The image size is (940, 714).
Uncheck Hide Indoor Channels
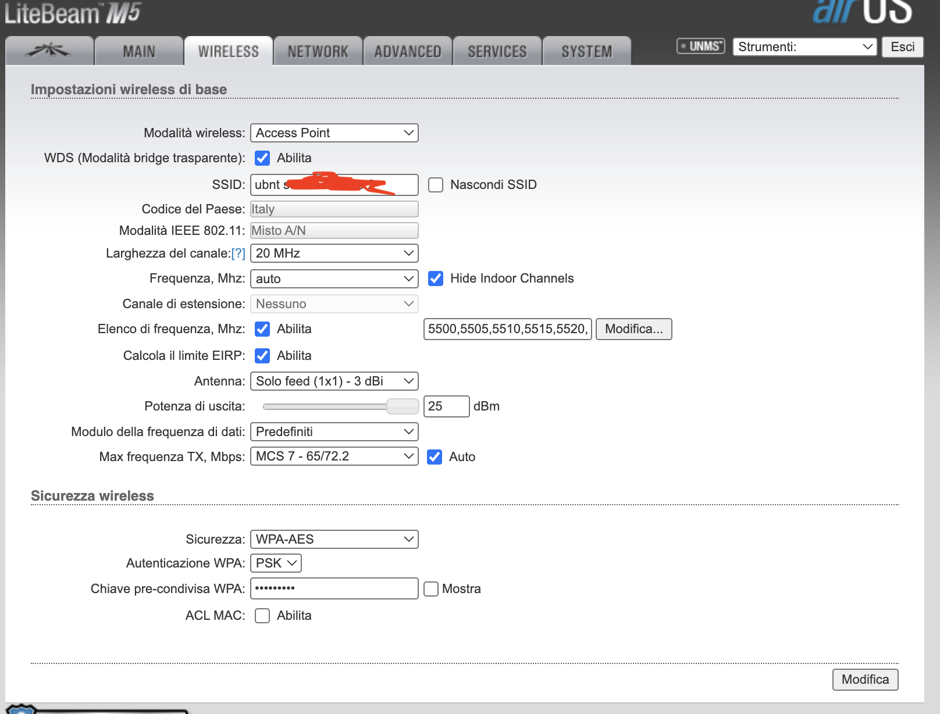click(x=436, y=279)
